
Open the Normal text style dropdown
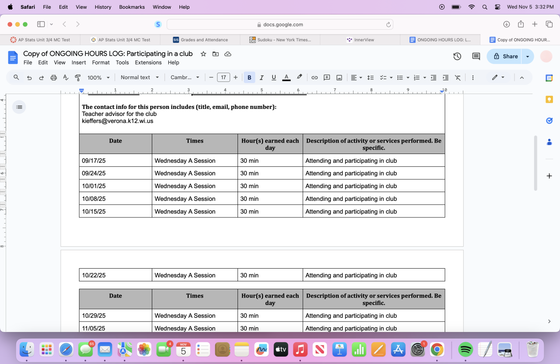tap(139, 77)
